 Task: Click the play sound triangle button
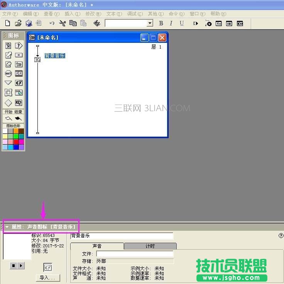tap(21, 266)
